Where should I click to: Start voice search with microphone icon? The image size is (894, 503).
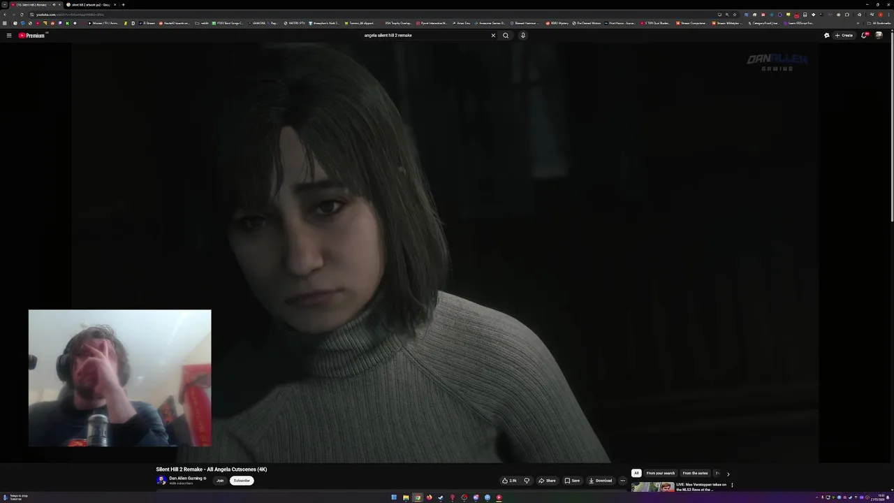522,36
